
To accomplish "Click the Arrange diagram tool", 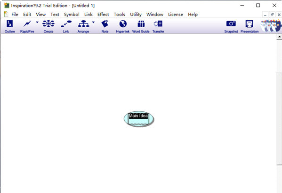I will [83, 27].
